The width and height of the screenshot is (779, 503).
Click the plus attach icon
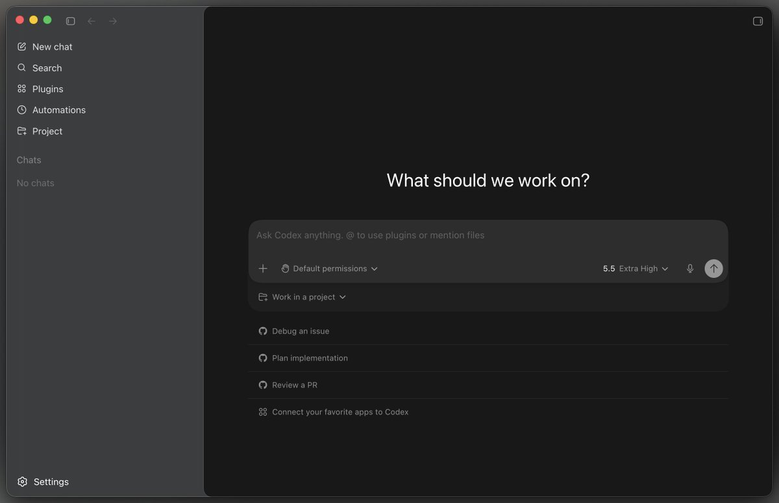click(263, 269)
